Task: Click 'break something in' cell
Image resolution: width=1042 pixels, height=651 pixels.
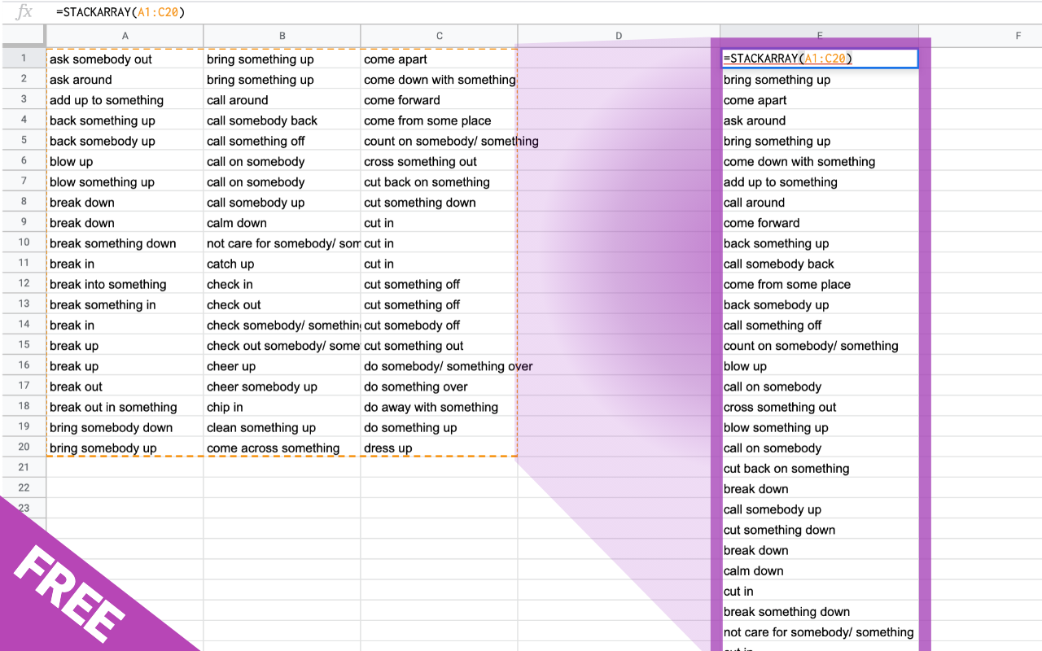Action: pyautogui.click(x=125, y=304)
